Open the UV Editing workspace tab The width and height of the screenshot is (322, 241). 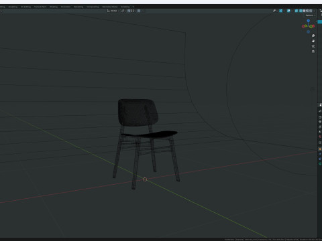point(25,7)
